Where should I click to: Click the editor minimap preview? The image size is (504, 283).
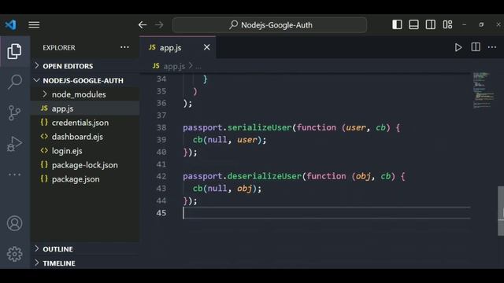coord(484,90)
